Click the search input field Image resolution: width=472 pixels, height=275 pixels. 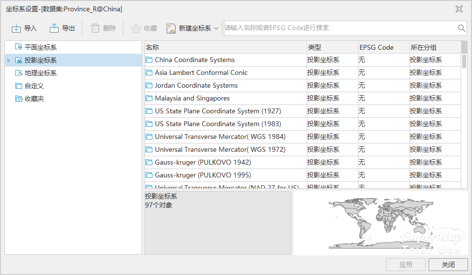point(339,28)
